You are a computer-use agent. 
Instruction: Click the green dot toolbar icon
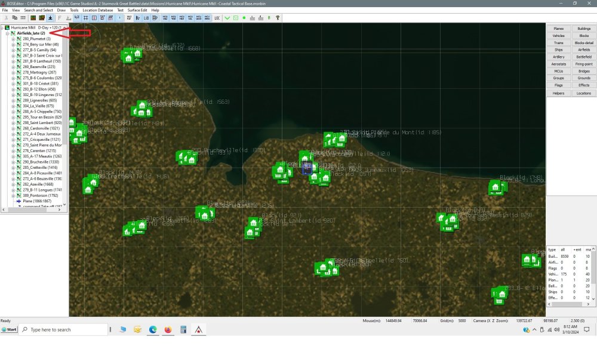pyautogui.click(x=244, y=18)
